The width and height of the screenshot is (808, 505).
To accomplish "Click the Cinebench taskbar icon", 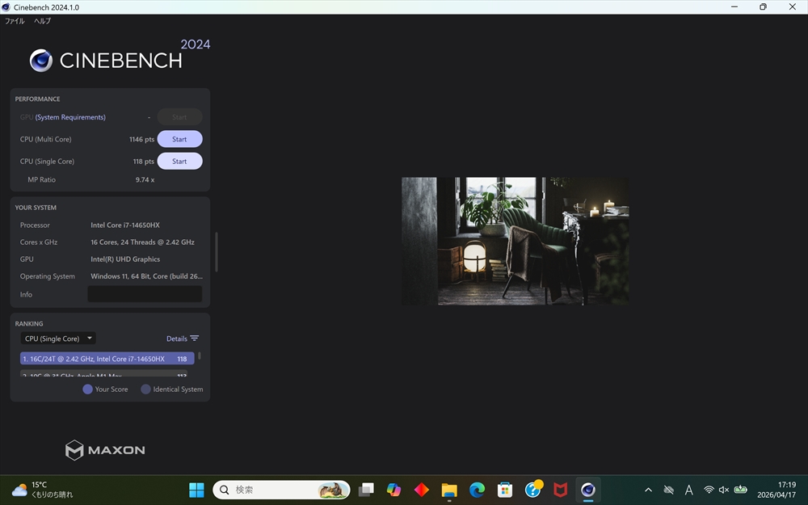I will 588,490.
